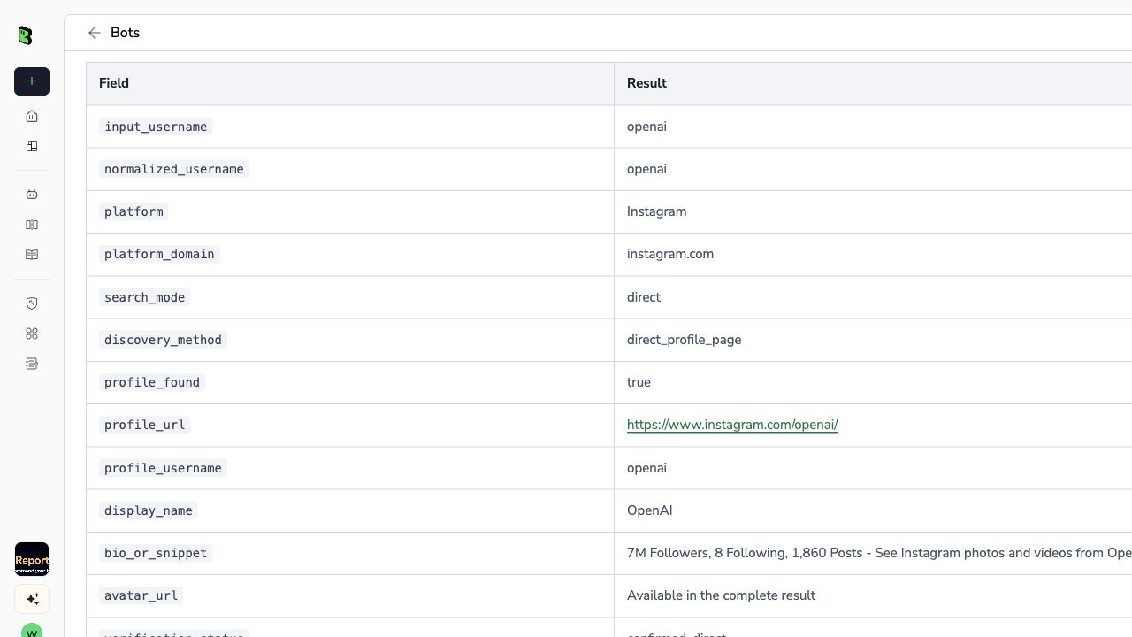Click the direct_profile_page result value
The height and width of the screenshot is (637, 1132).
pyautogui.click(x=685, y=340)
